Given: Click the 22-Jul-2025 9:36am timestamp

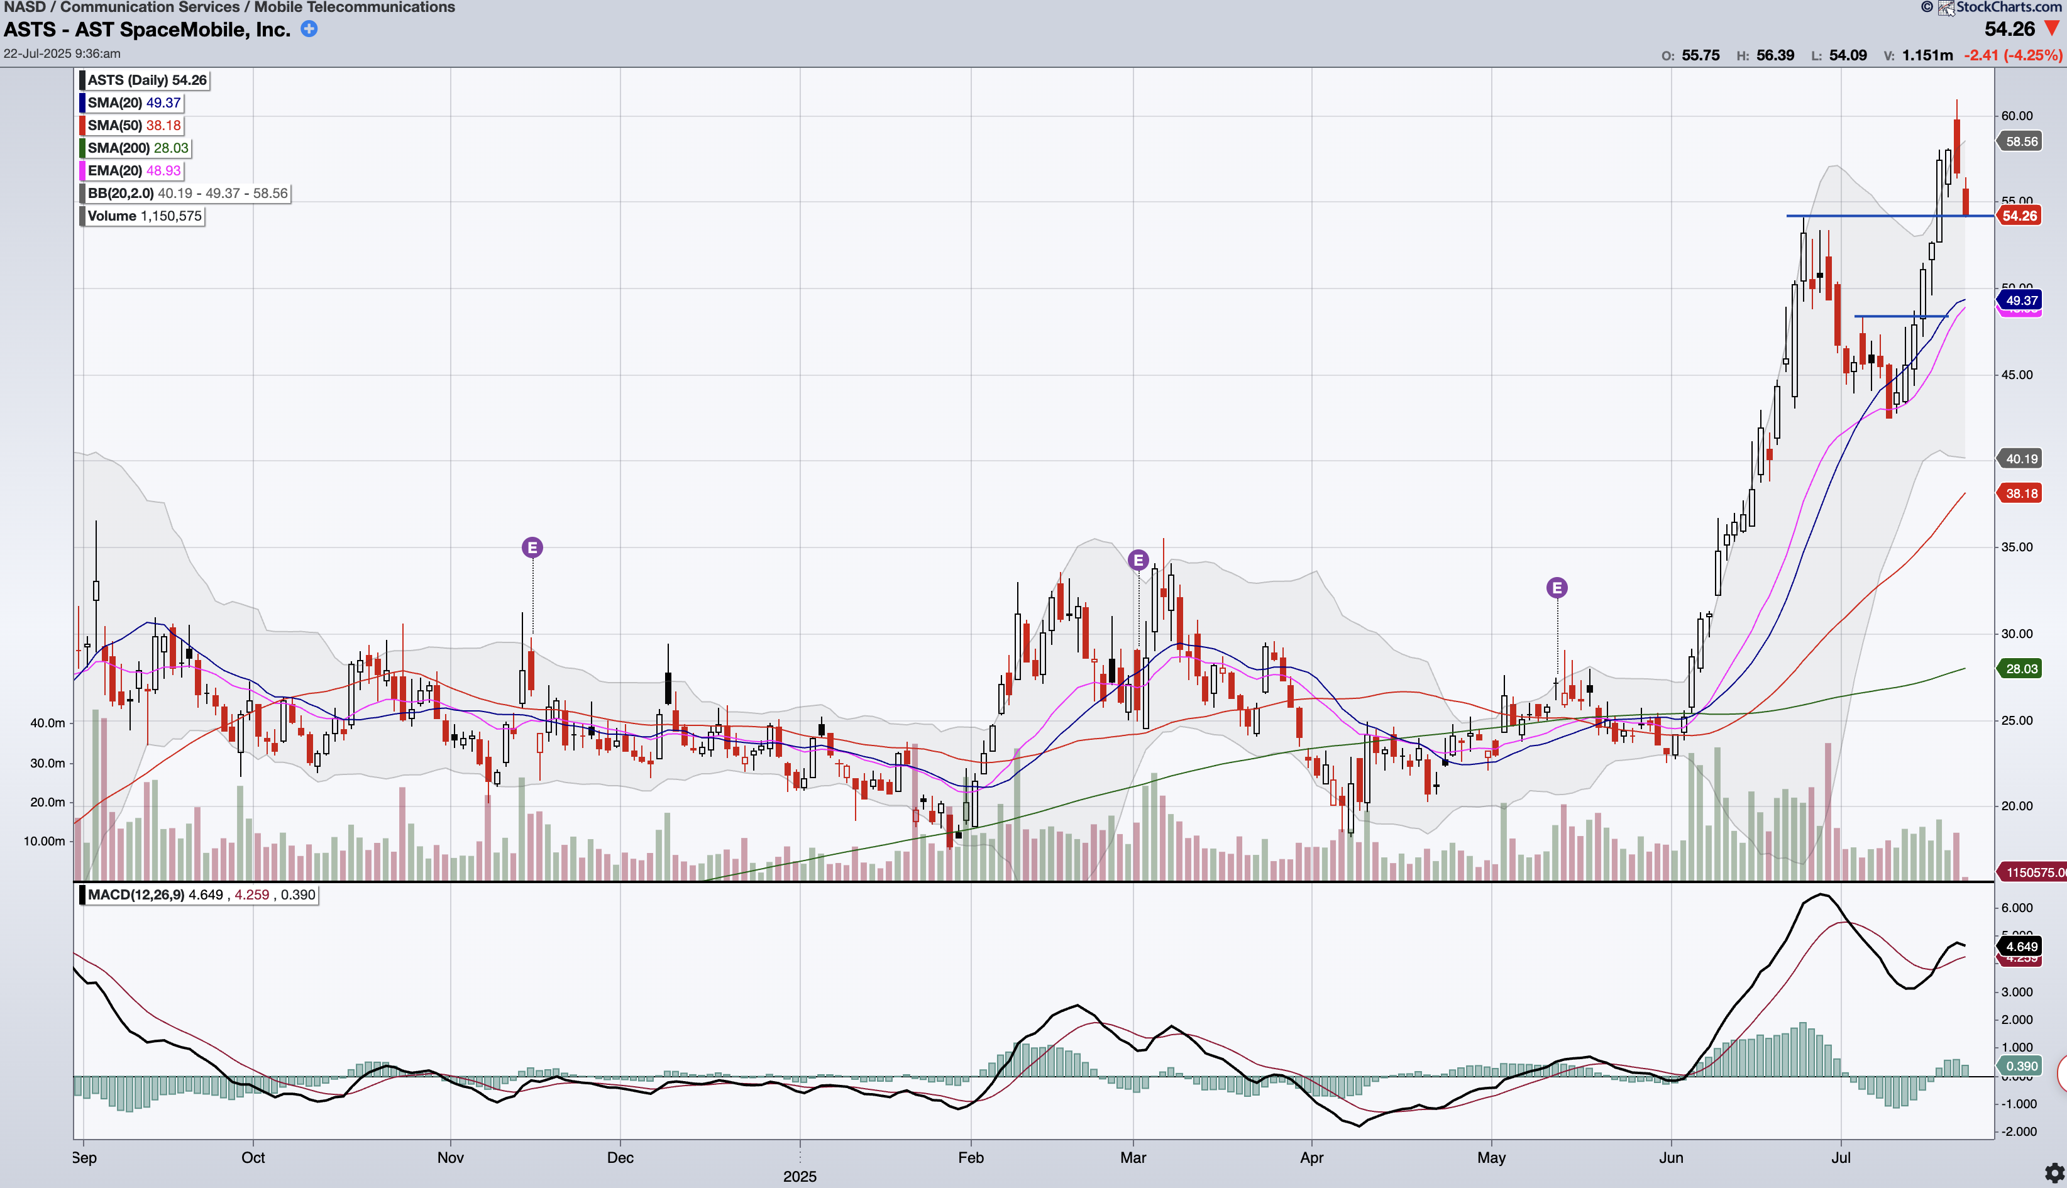Looking at the screenshot, I should click(62, 54).
